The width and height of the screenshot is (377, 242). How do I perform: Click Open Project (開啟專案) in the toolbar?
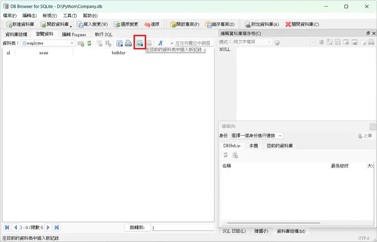coord(184,24)
